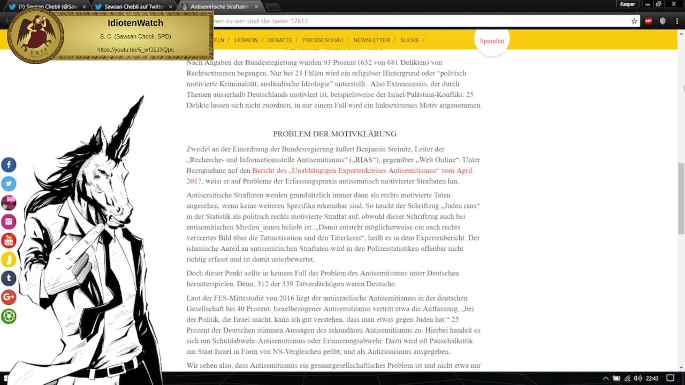Open the SUCHE menu item

pos(409,40)
